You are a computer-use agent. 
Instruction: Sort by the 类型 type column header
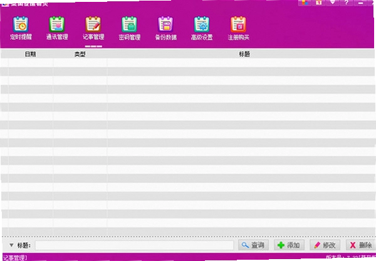point(80,54)
